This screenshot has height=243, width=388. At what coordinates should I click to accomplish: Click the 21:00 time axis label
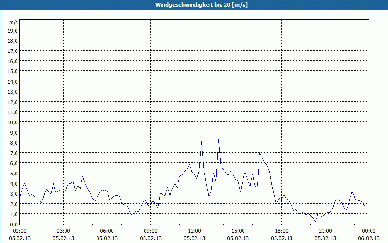tap(325, 231)
